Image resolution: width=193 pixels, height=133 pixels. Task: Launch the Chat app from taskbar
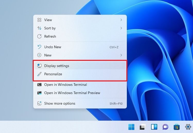[x=165, y=127]
